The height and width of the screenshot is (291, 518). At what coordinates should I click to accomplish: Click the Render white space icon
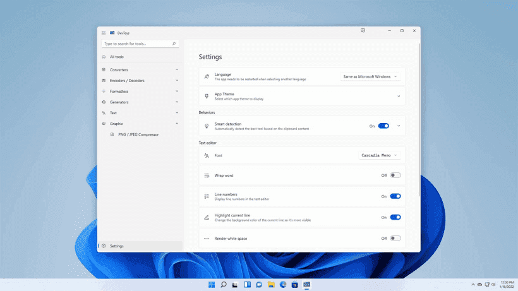pos(207,239)
